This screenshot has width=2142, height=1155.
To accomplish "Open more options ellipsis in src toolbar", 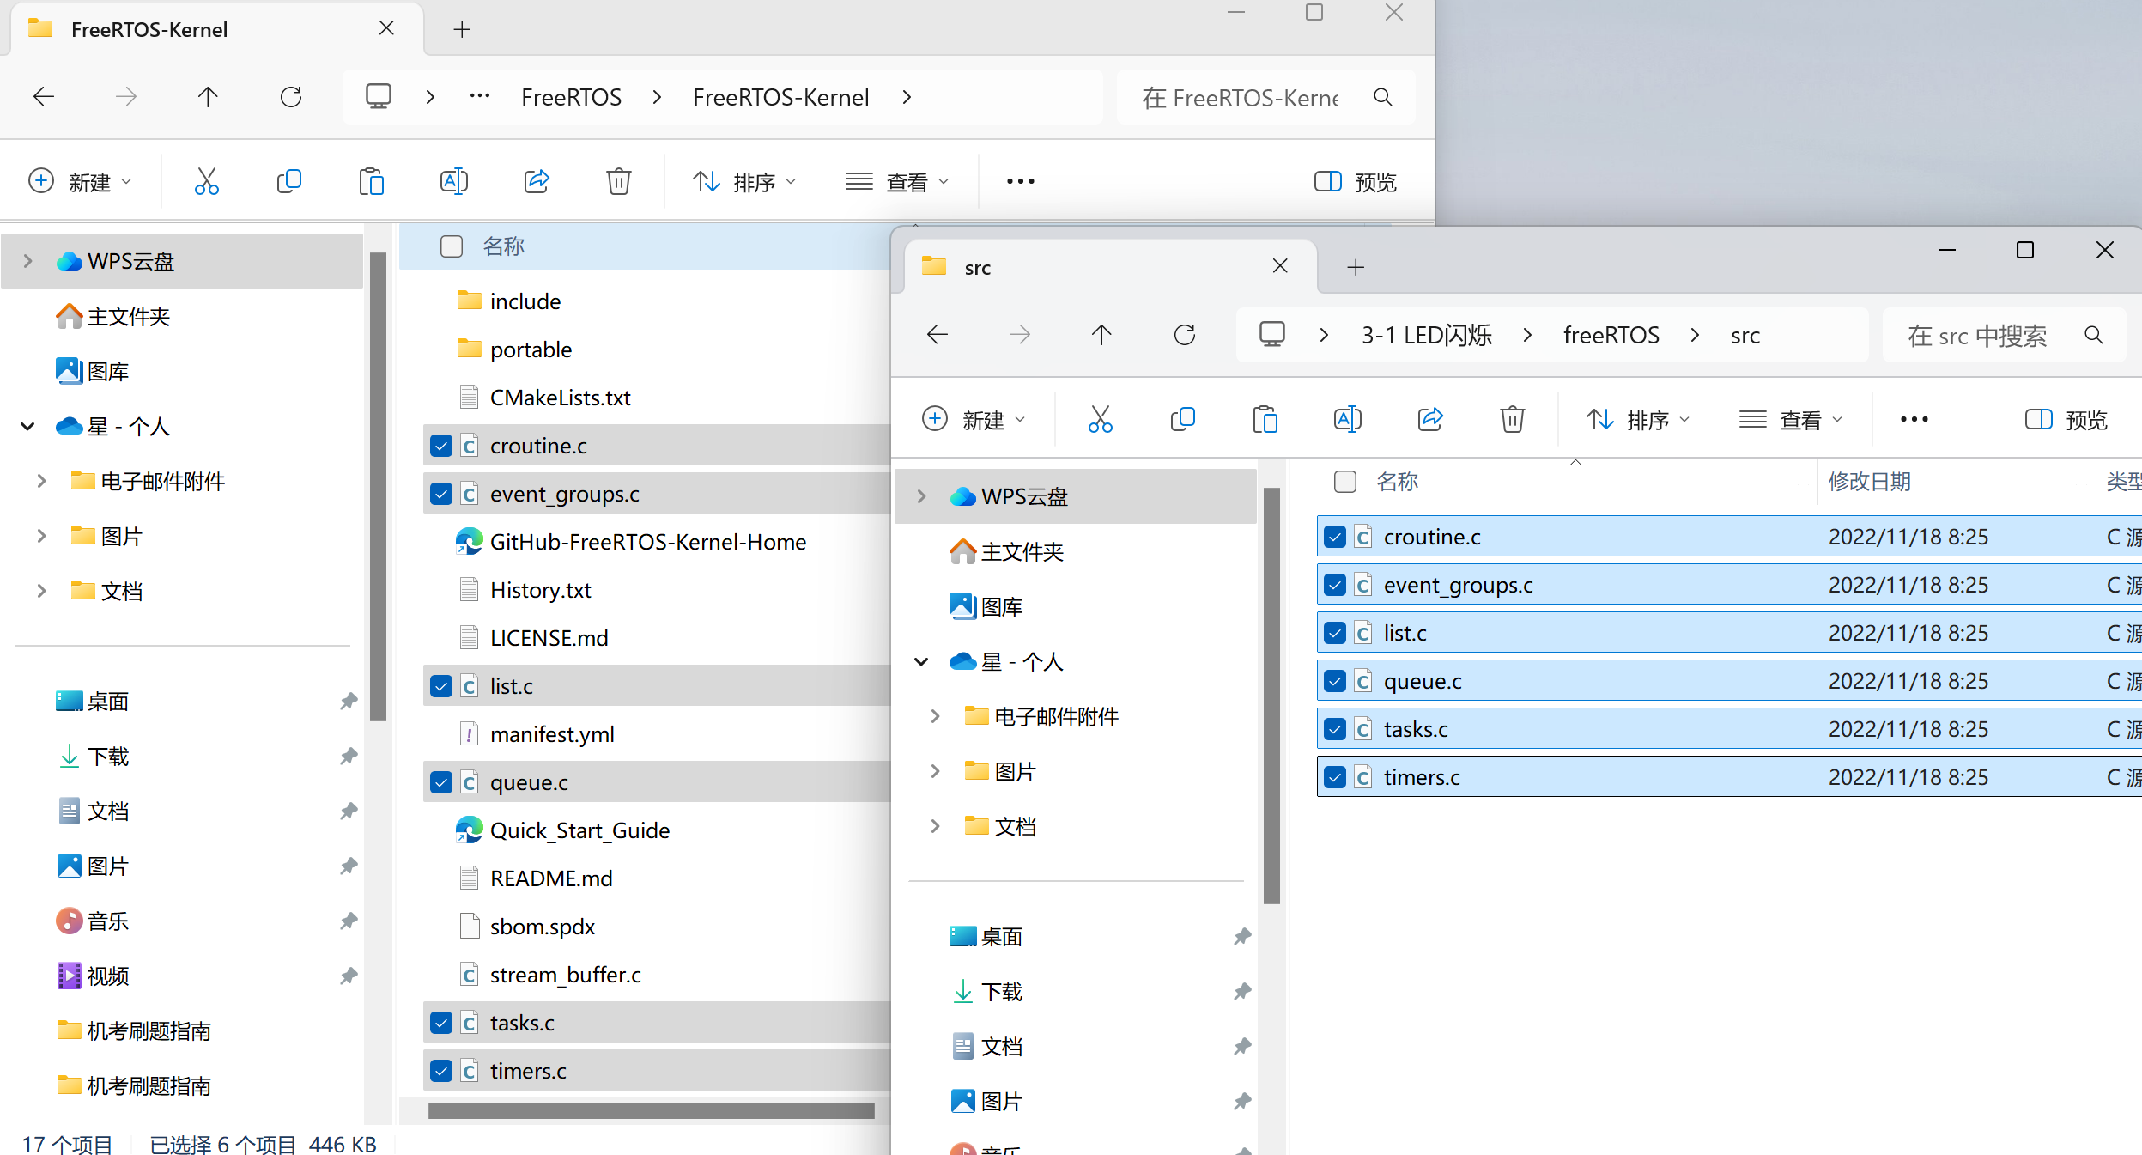I will click(1914, 419).
